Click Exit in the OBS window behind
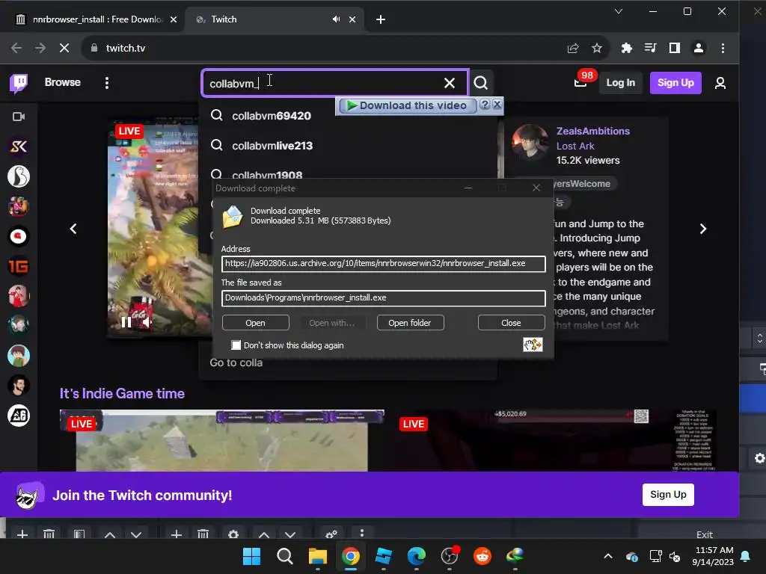The image size is (766, 574). coord(705,534)
